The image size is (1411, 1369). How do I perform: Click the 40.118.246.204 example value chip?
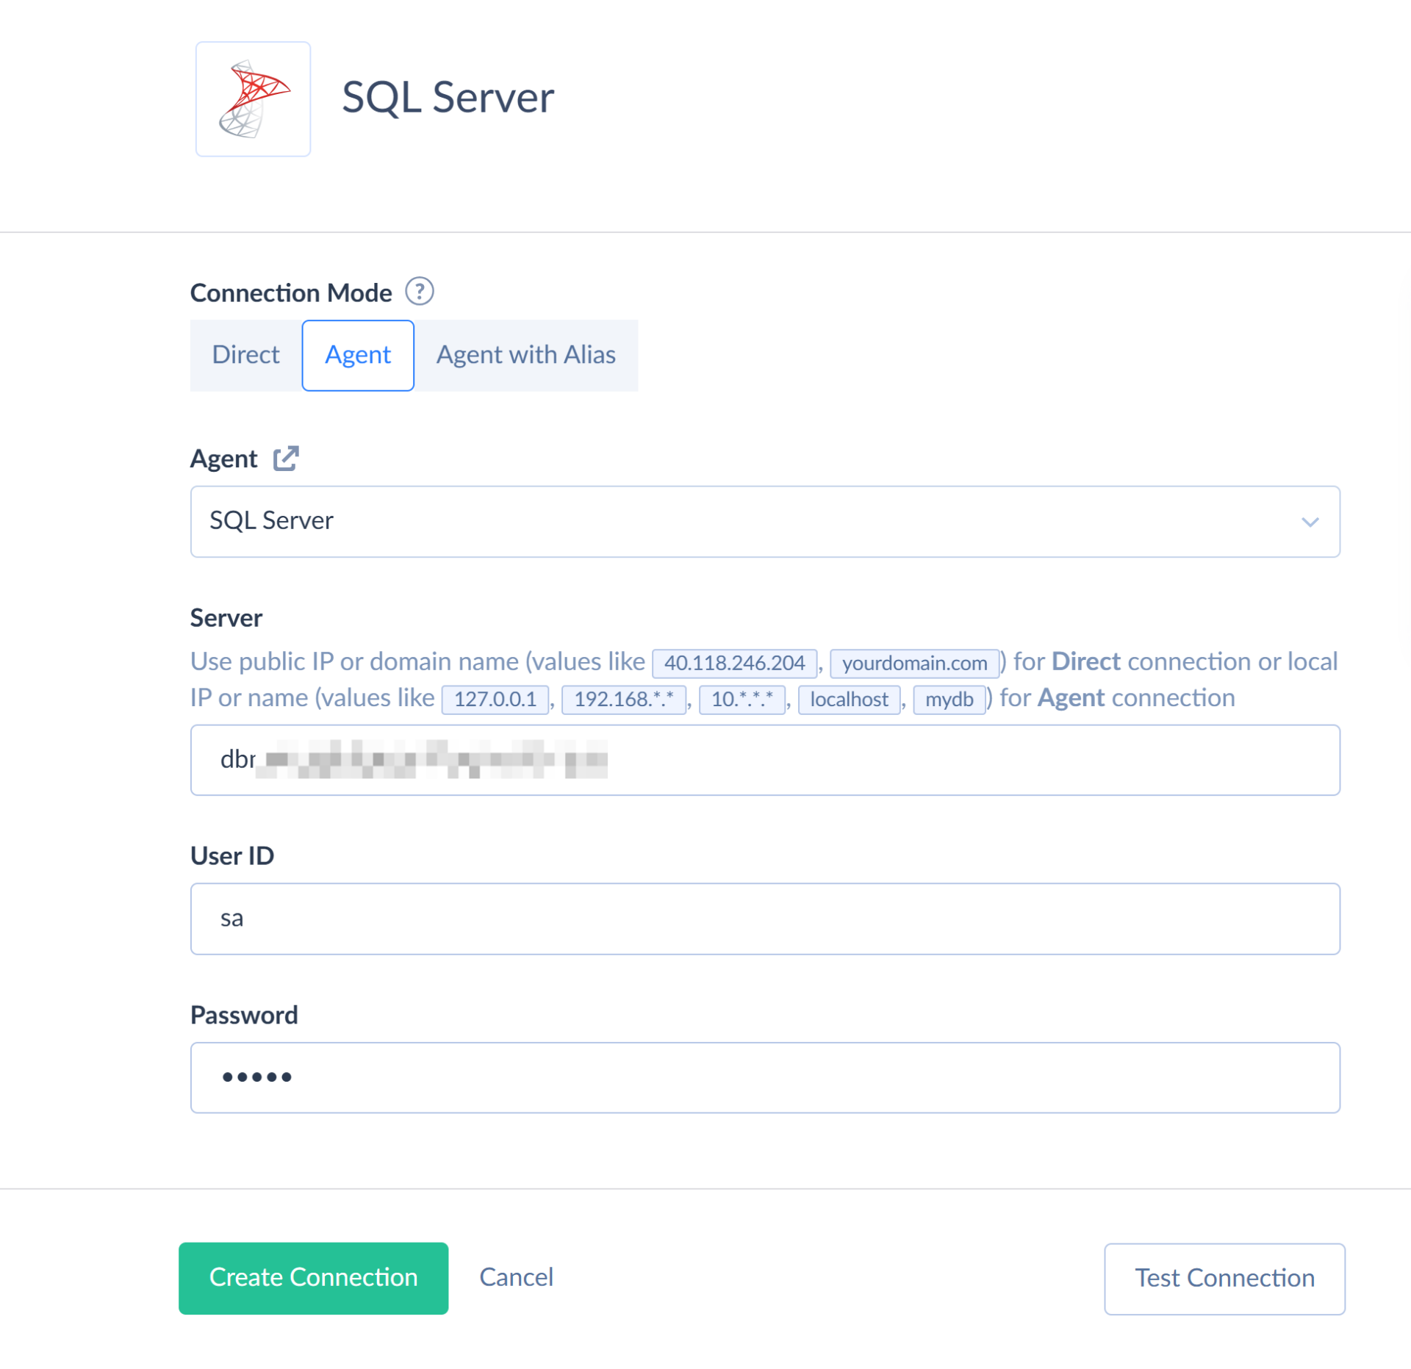click(x=733, y=663)
